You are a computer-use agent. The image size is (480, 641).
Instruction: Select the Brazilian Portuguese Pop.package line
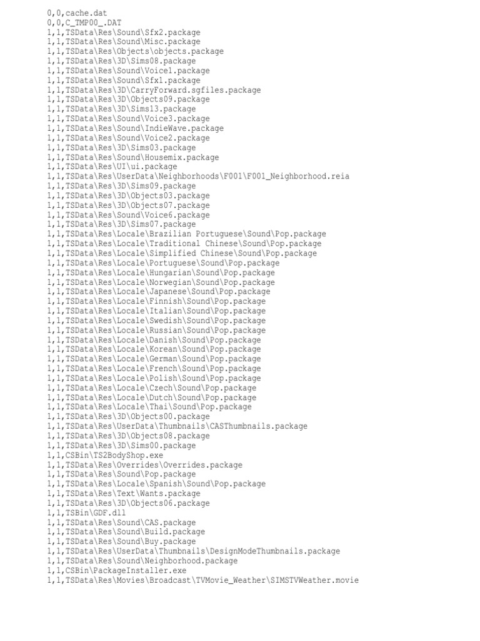[186, 234]
